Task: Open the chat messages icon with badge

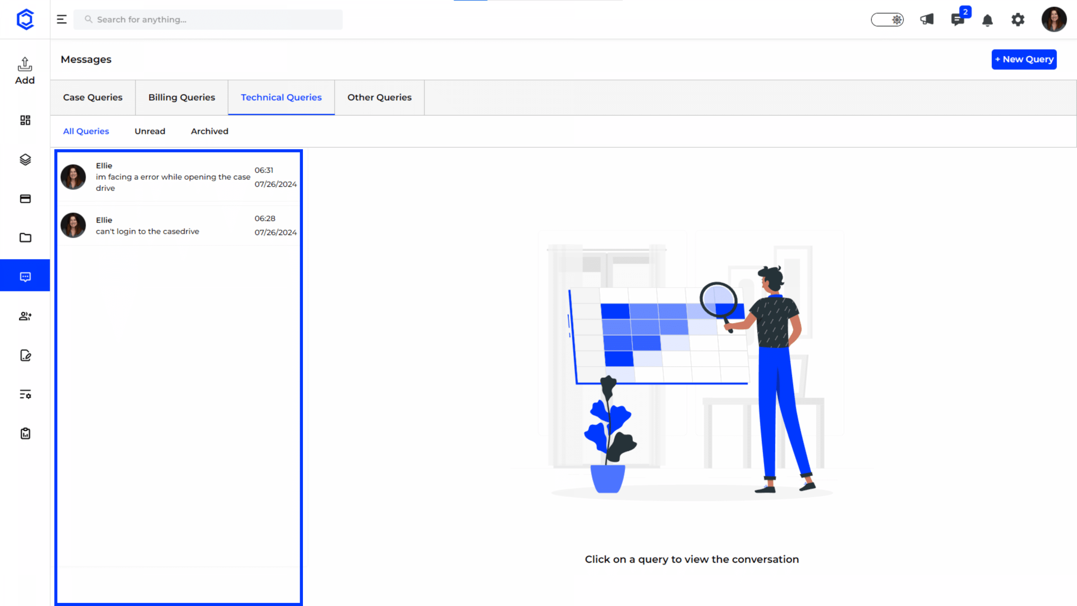Action: (x=957, y=19)
